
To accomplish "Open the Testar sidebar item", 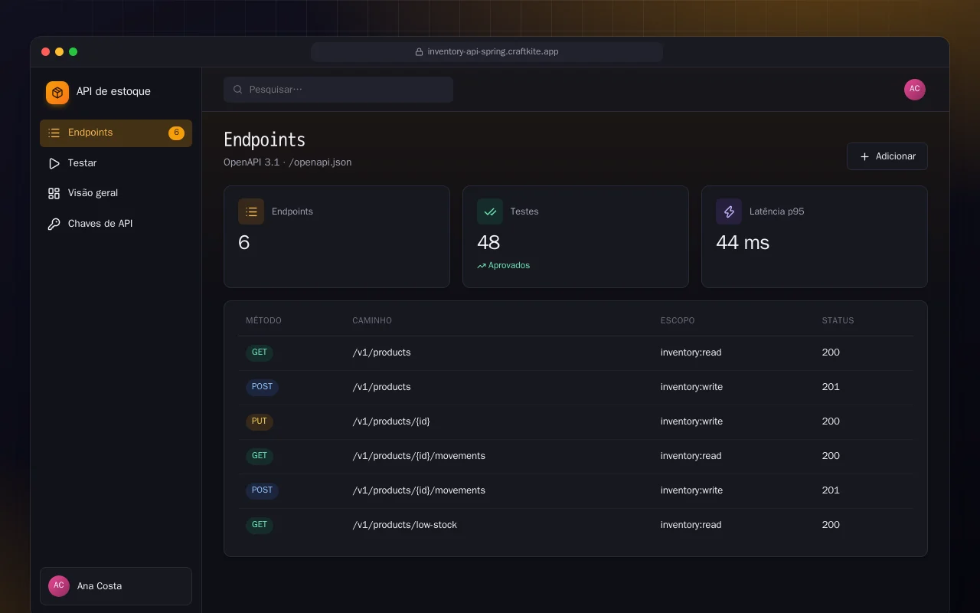I will pos(116,163).
